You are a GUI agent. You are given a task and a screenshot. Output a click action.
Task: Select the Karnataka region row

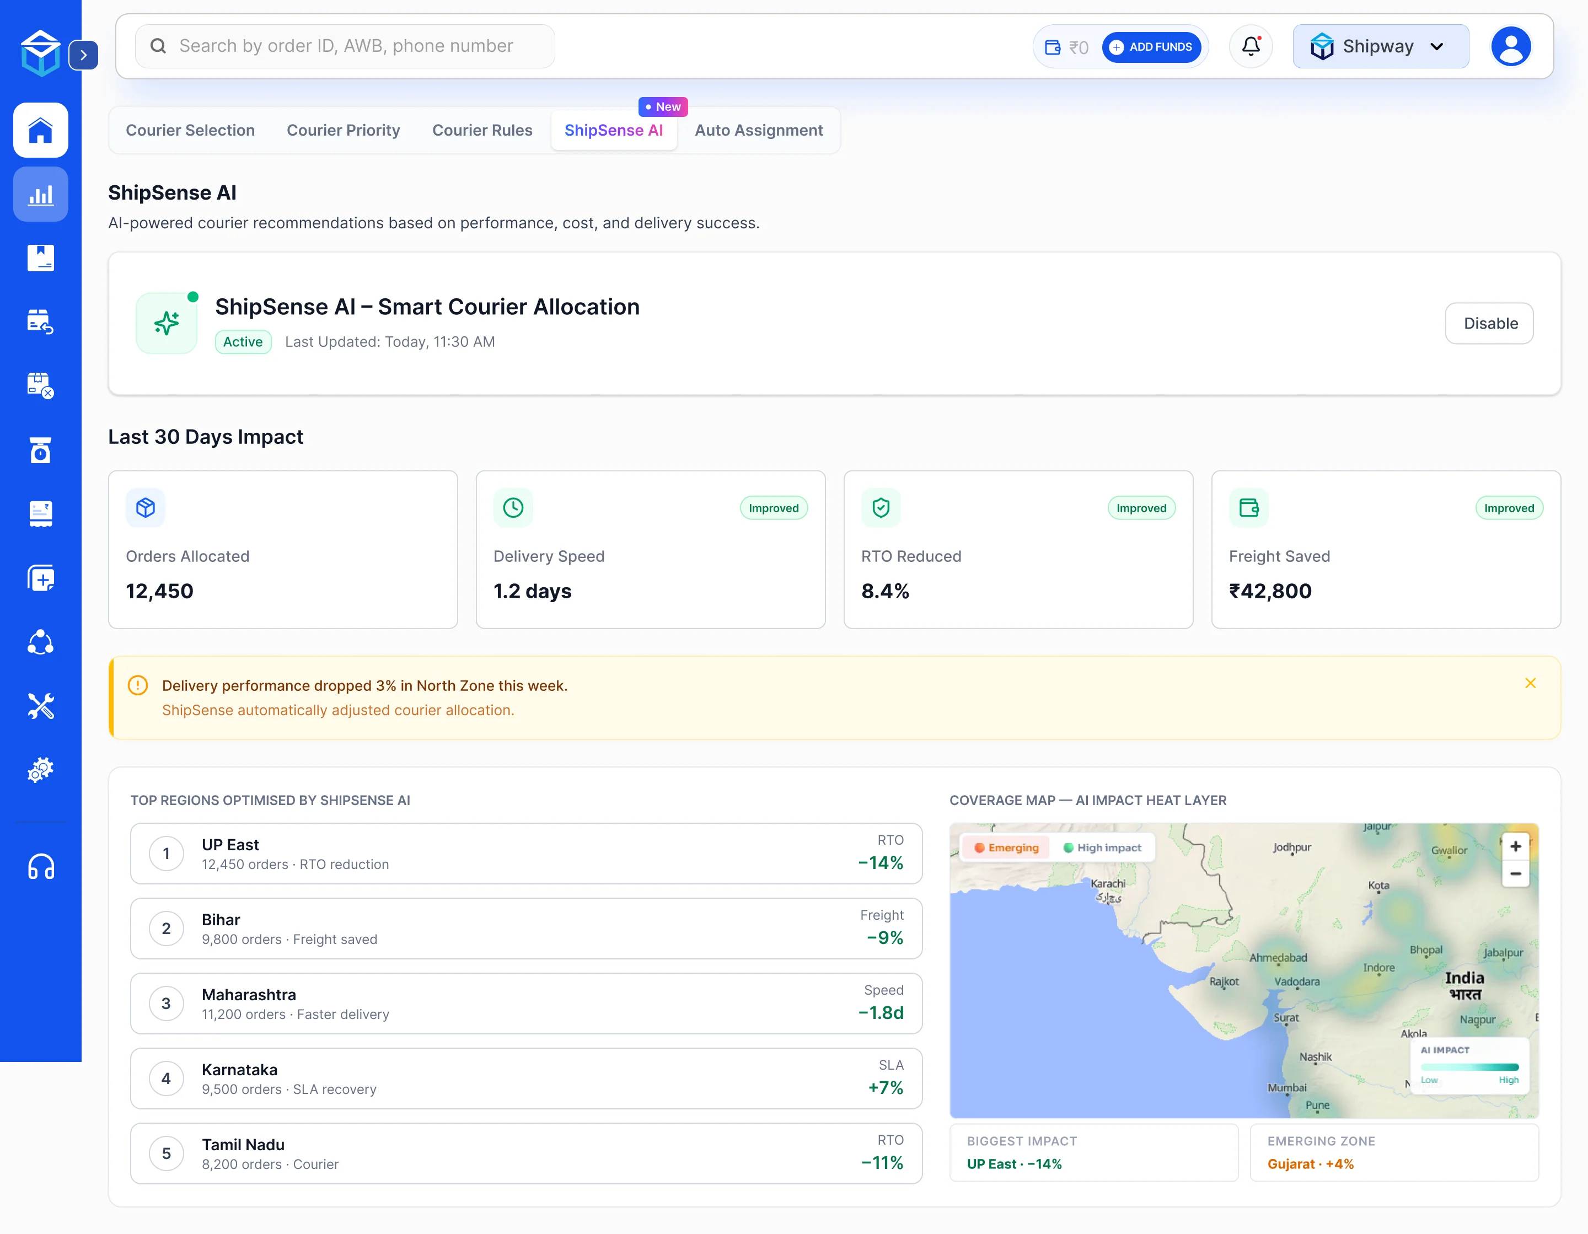pyautogui.click(x=525, y=1079)
